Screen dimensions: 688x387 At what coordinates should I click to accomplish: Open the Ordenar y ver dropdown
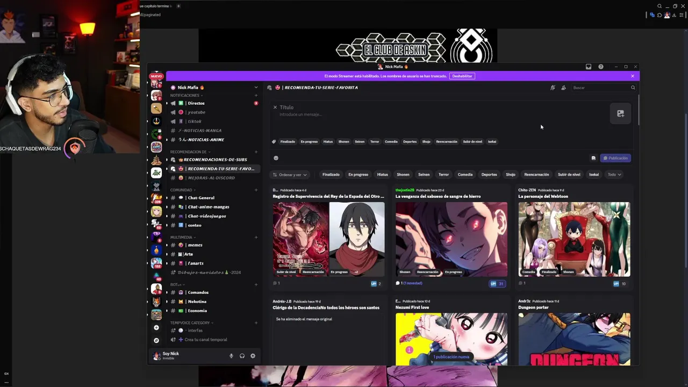click(x=290, y=175)
